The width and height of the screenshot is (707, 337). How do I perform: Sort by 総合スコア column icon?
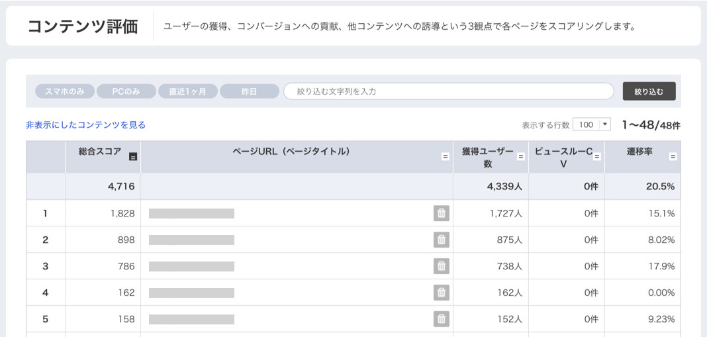(133, 157)
